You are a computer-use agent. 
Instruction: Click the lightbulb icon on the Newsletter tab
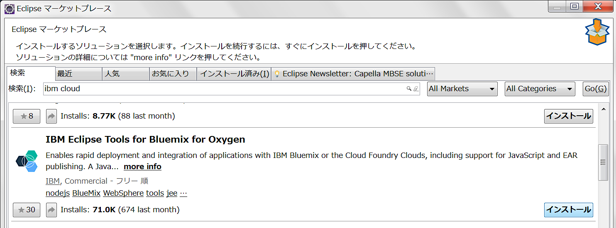[277, 74]
